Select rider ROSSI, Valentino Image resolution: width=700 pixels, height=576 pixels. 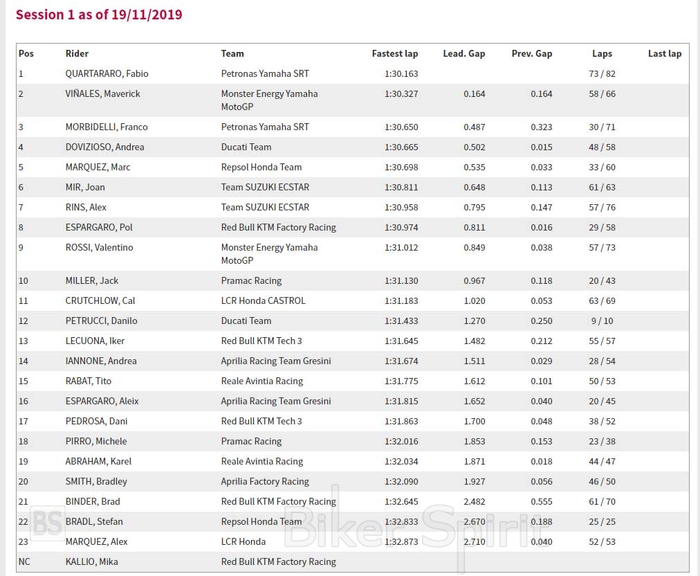coord(99,248)
